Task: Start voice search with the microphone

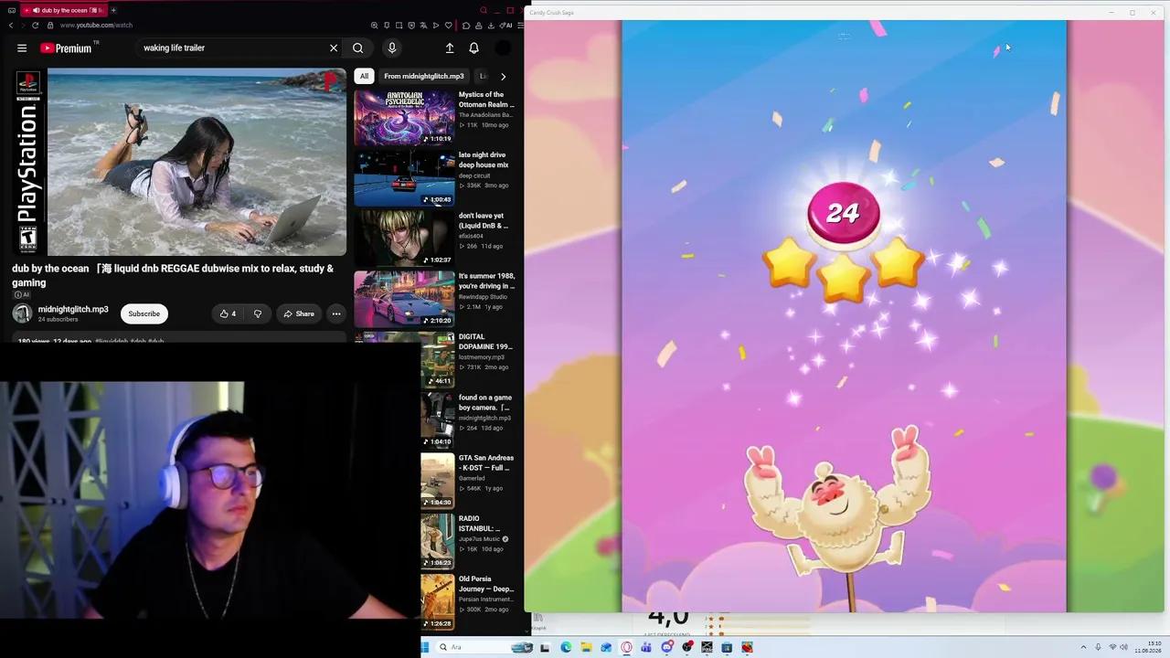Action: tap(392, 48)
